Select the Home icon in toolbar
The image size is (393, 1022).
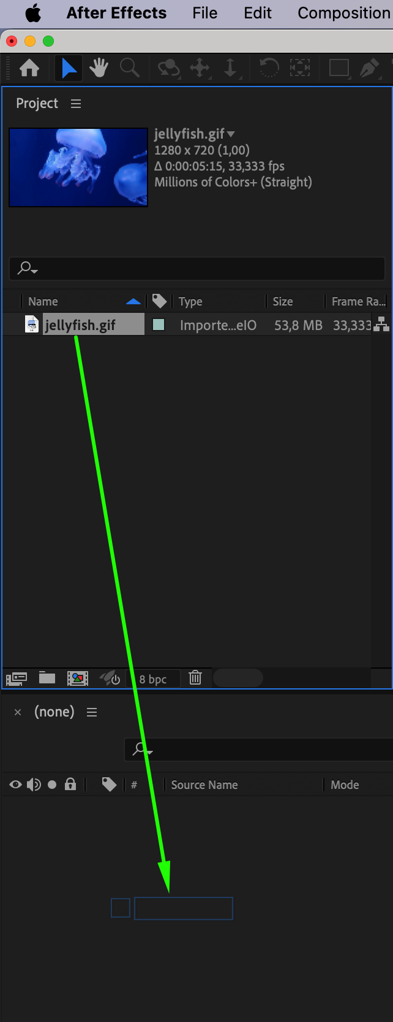point(29,67)
